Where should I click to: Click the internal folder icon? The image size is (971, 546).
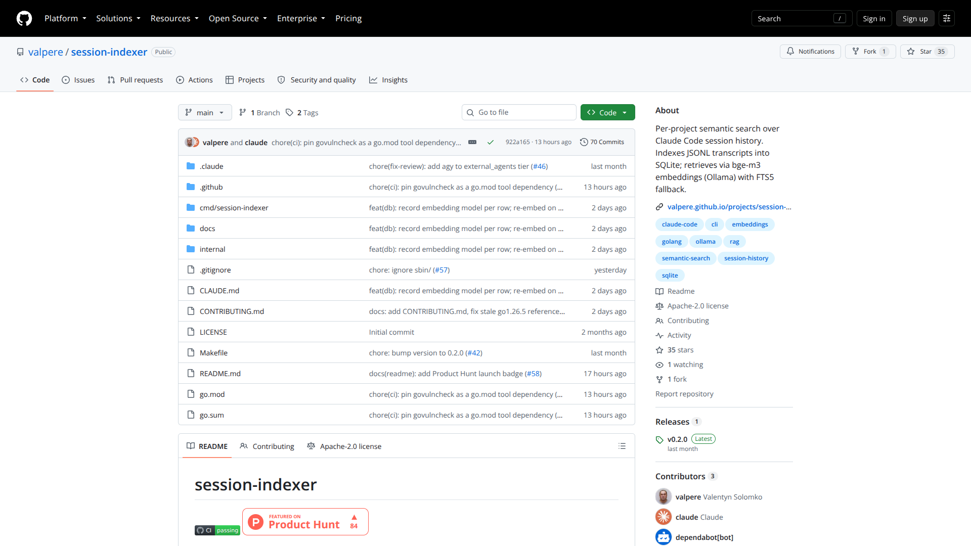(191, 249)
